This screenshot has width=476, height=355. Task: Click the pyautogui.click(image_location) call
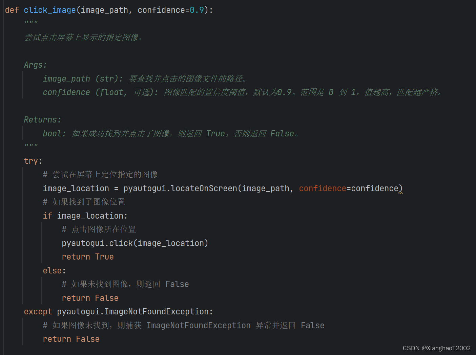(134, 243)
